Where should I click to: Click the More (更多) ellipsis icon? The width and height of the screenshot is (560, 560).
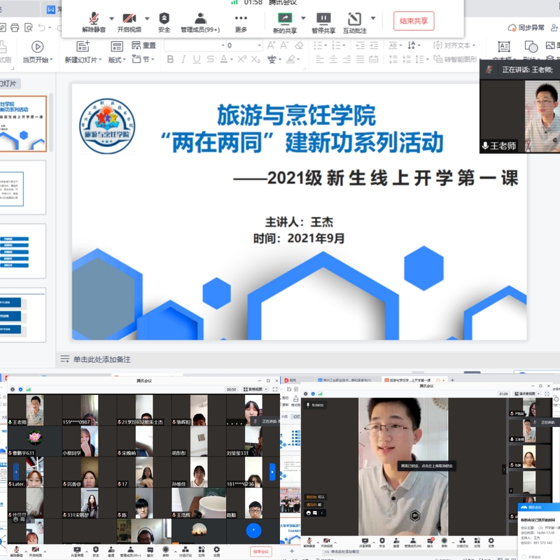point(241,21)
